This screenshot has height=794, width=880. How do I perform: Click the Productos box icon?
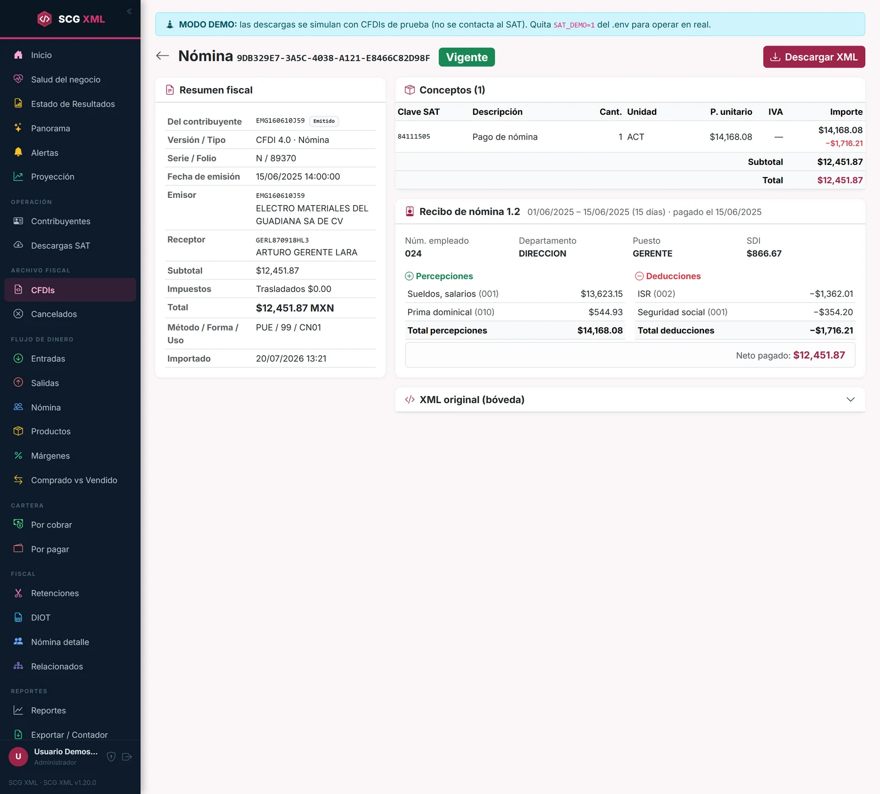18,431
